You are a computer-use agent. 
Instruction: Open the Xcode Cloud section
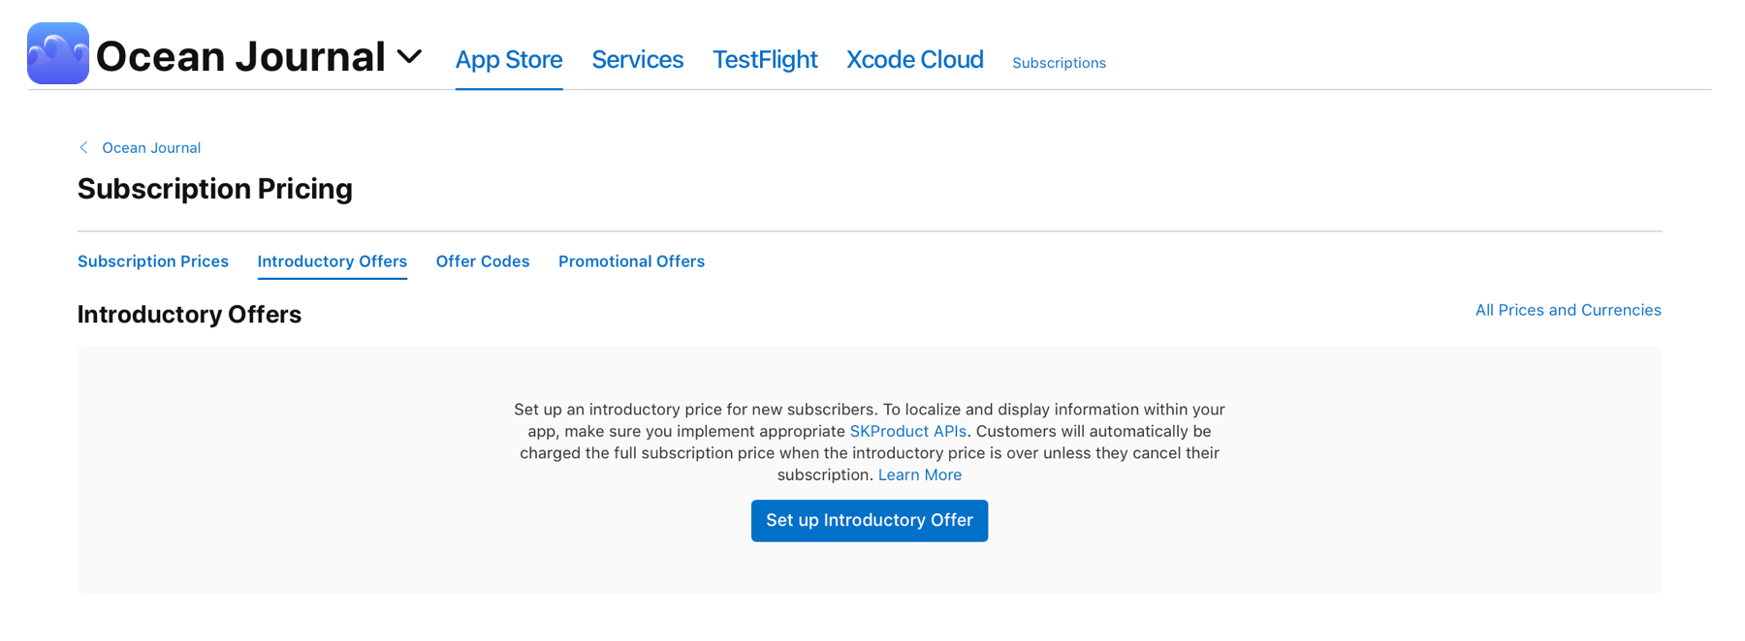914,59
